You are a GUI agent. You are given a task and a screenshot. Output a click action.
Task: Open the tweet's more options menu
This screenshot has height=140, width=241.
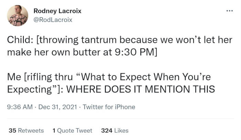(230, 11)
